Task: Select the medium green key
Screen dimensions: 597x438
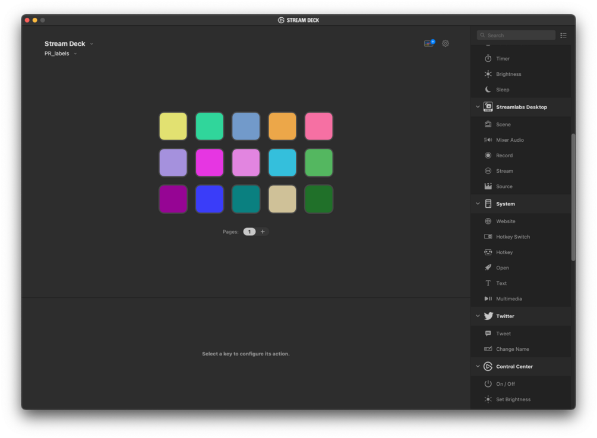Action: pos(318,163)
